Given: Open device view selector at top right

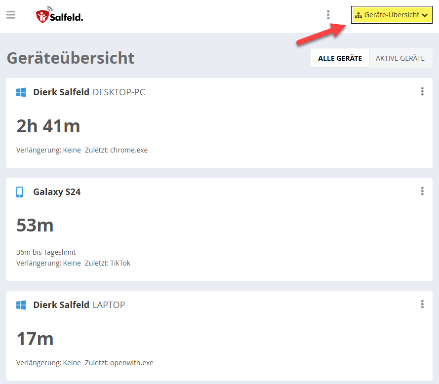Looking at the screenshot, I should (392, 15).
